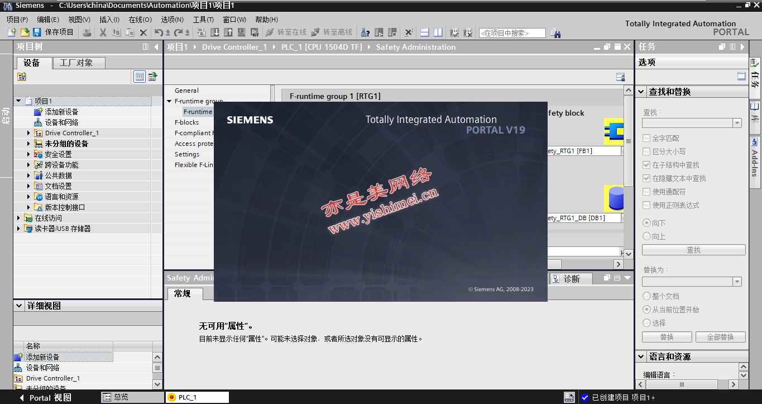Click the Cut scissors icon
Screen dimensions: 762x404
click(x=103, y=32)
